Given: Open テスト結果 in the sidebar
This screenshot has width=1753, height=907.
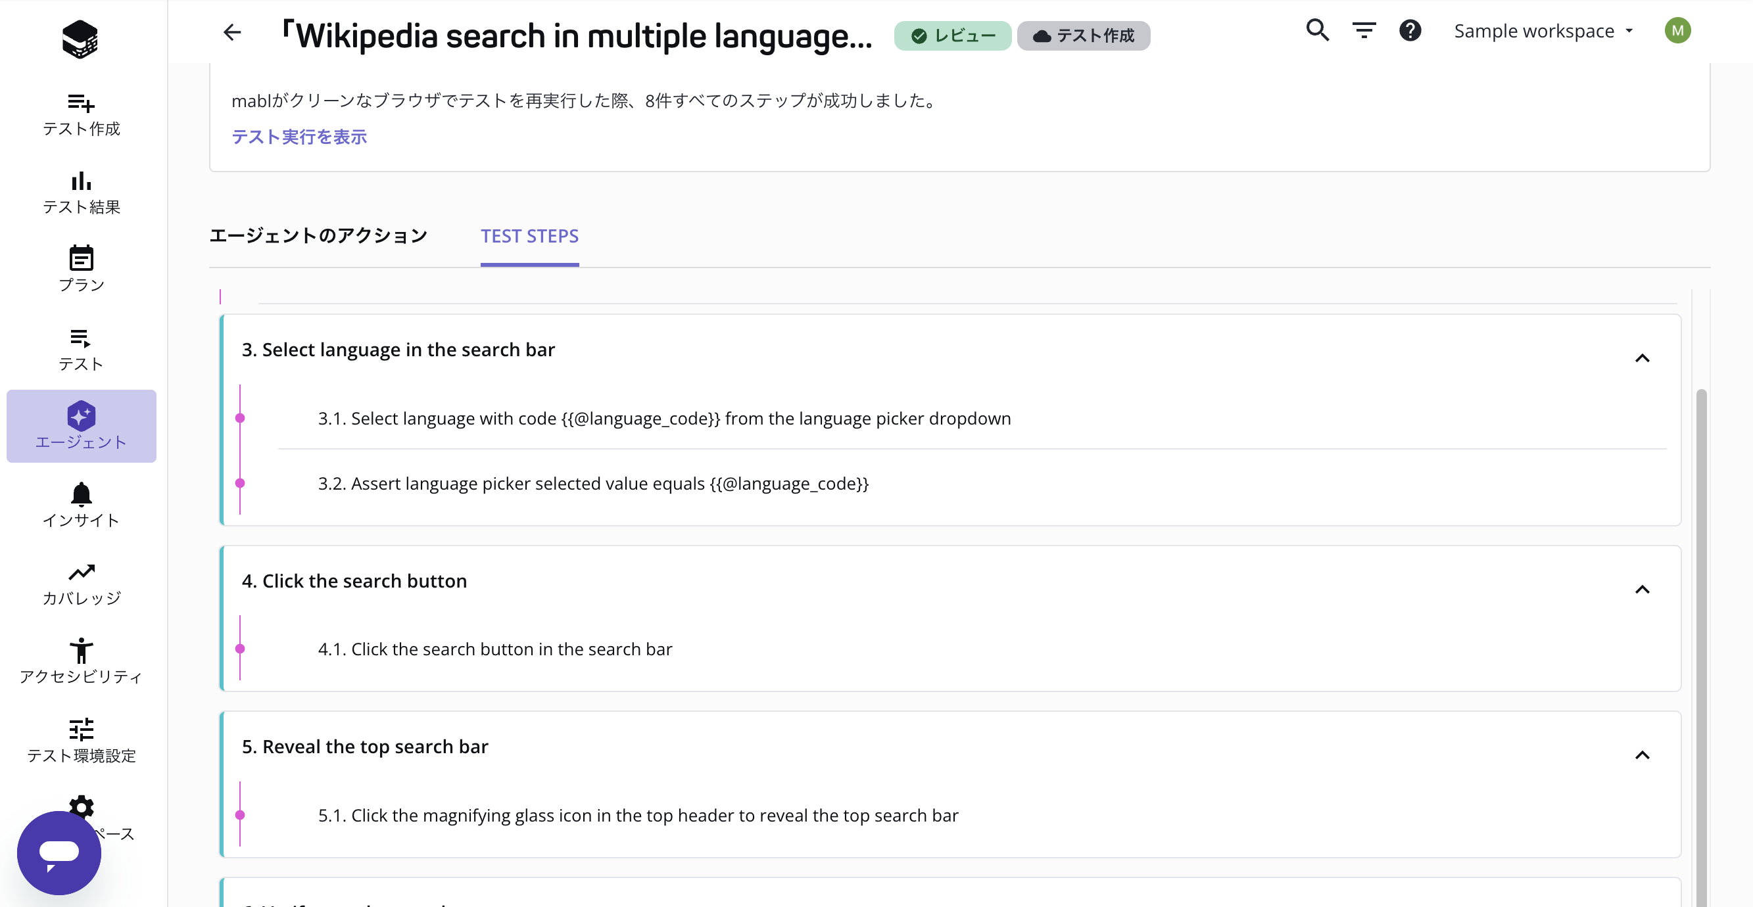Looking at the screenshot, I should (x=81, y=193).
